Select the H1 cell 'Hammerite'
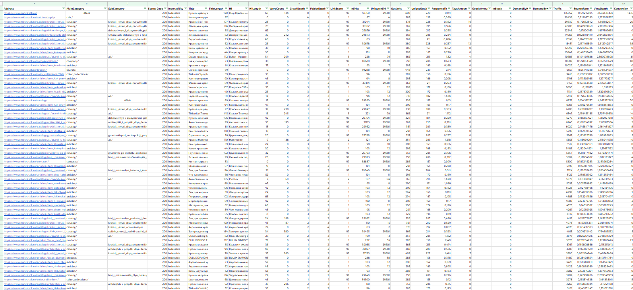The width and height of the screenshot is (633, 290). pyautogui.click(x=238, y=140)
